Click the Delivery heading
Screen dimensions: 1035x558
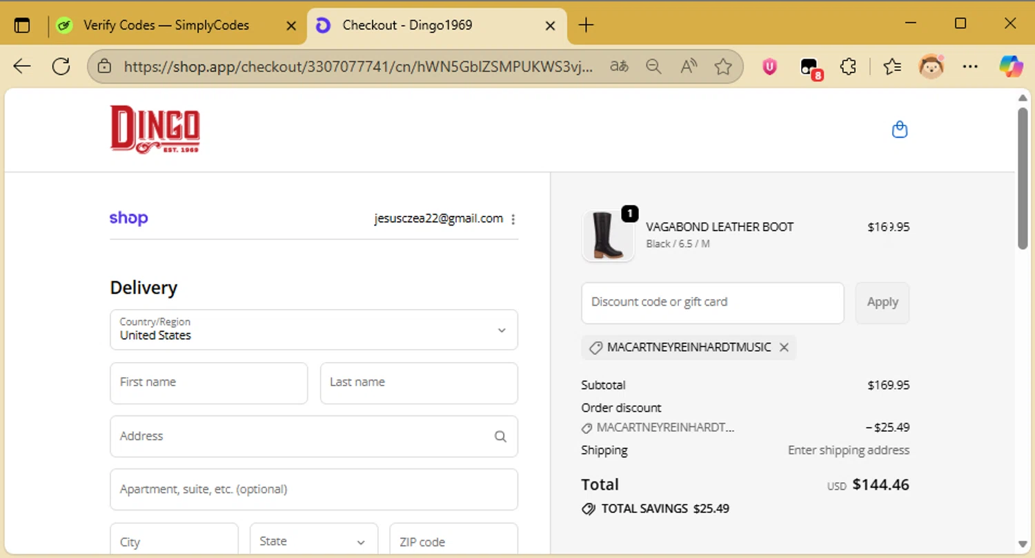point(144,288)
